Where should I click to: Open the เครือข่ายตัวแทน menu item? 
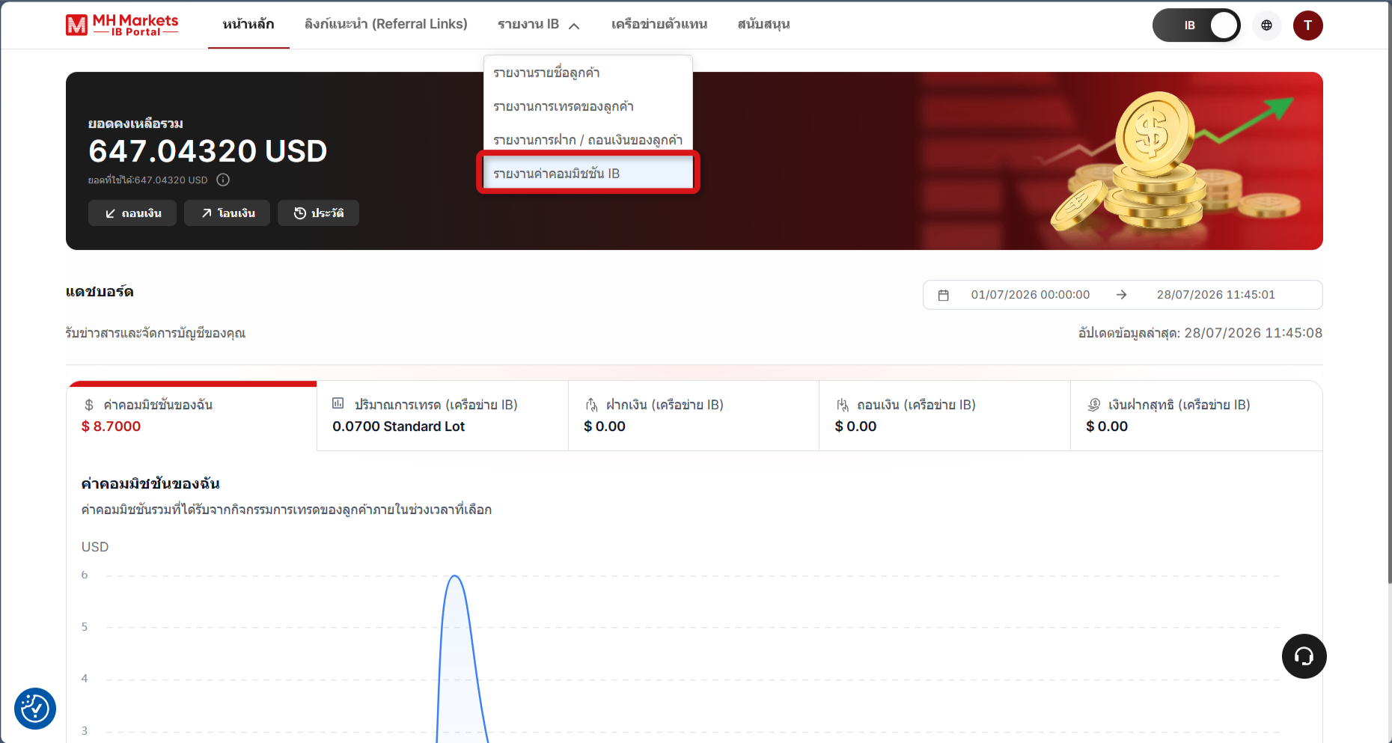(x=659, y=25)
